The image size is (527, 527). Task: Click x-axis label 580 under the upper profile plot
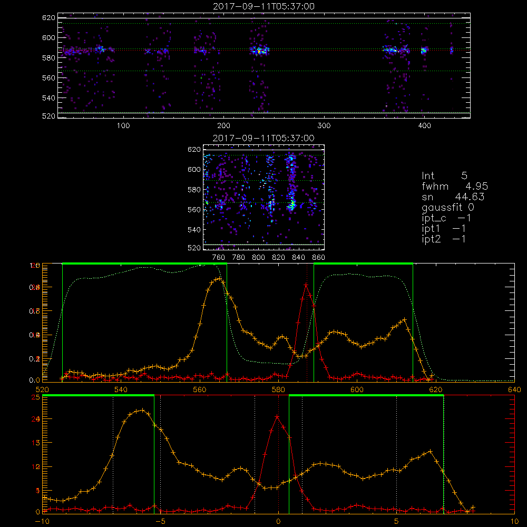coord(279,389)
